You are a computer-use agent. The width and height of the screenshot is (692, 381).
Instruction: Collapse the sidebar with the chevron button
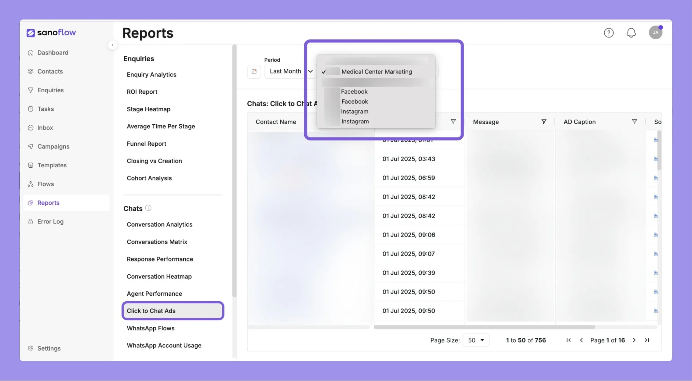112,45
